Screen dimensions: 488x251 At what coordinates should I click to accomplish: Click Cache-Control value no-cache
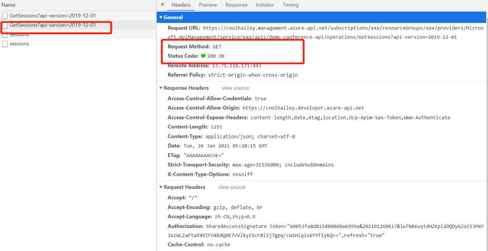[218, 245]
